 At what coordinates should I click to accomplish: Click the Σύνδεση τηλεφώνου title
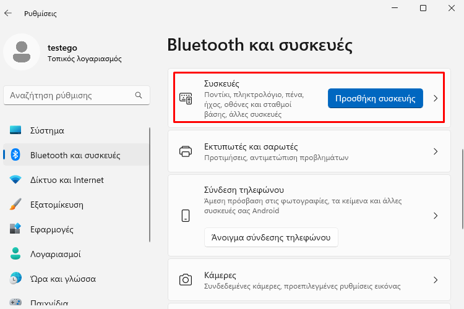point(244,190)
